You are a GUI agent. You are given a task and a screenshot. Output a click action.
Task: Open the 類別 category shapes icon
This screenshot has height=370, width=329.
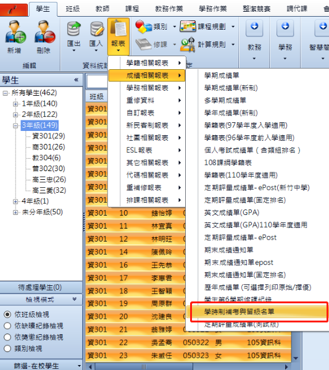pos(143,27)
